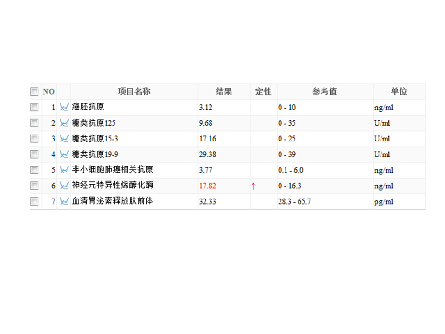This screenshot has height=334, width=445.
Task: Toggle the select-all checkbox in header
Action: click(x=34, y=91)
